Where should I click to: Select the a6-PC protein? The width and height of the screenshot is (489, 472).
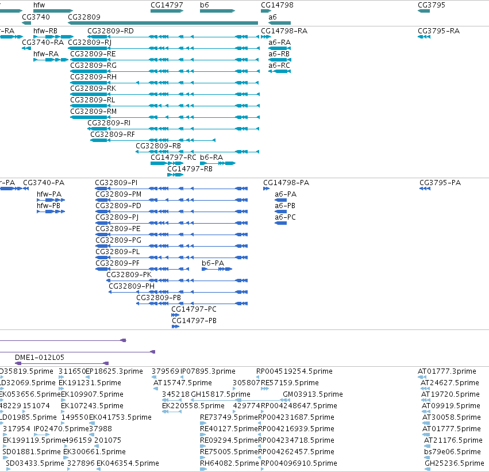click(285, 217)
